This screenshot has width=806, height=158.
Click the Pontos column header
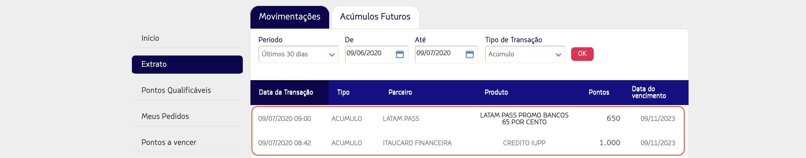(x=599, y=92)
